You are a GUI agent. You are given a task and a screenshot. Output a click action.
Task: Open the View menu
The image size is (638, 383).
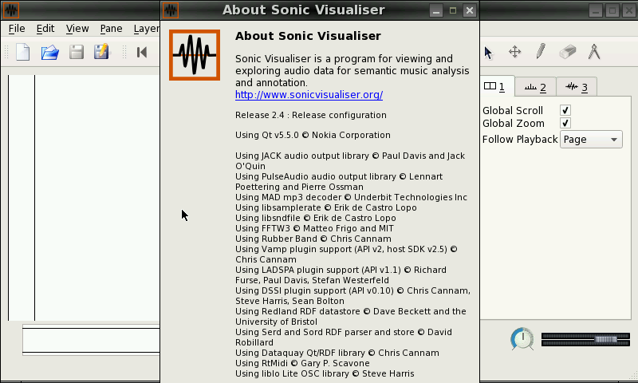[77, 29]
